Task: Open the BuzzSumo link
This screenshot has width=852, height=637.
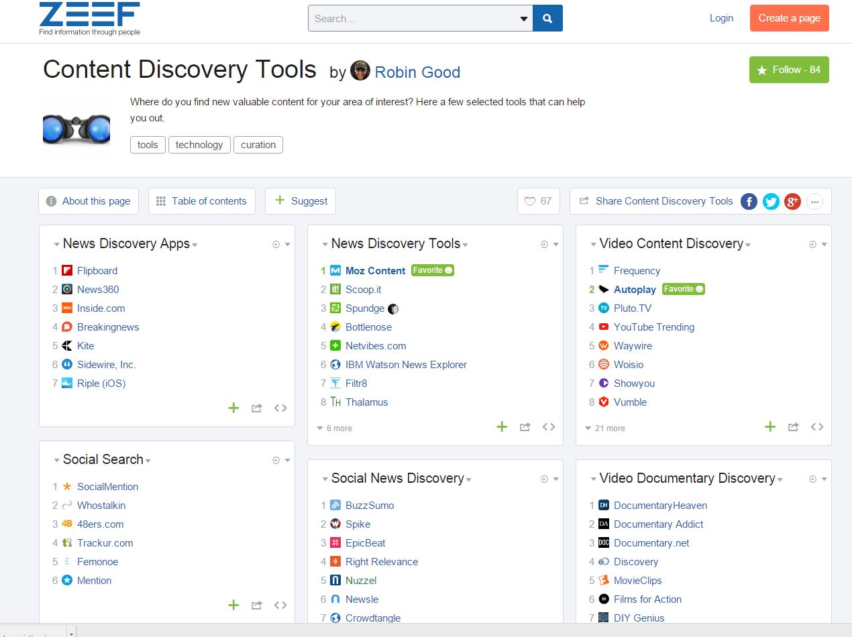Action: tap(370, 506)
